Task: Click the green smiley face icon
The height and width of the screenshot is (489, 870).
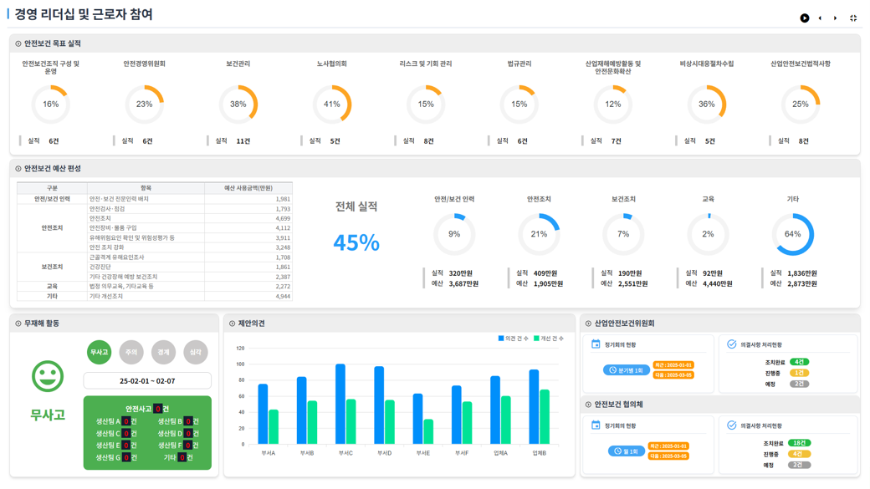Action: point(48,377)
